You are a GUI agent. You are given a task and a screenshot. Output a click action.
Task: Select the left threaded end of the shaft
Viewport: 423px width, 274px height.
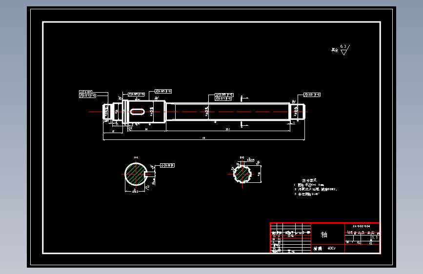coord(106,112)
